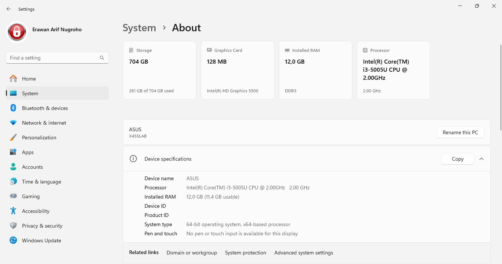
Task: Collapse the Device specifications section chevron
Action: coord(481,159)
